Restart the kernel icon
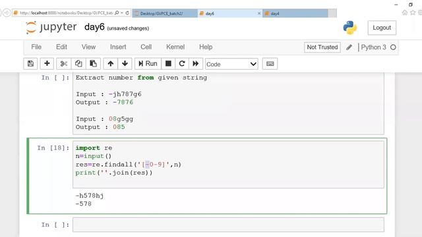The image size is (422, 237). tap(182, 64)
